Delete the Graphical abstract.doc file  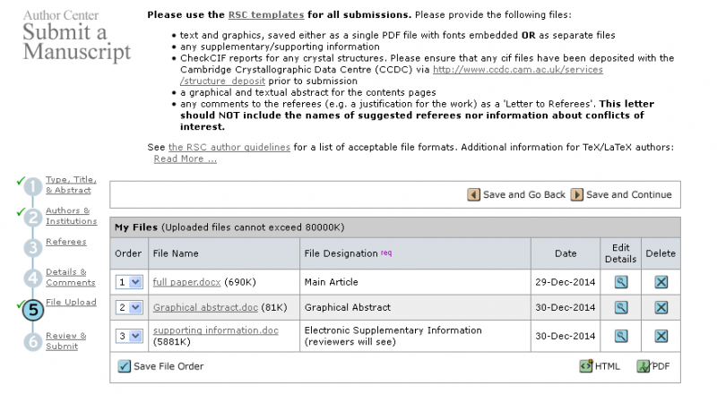point(661,307)
